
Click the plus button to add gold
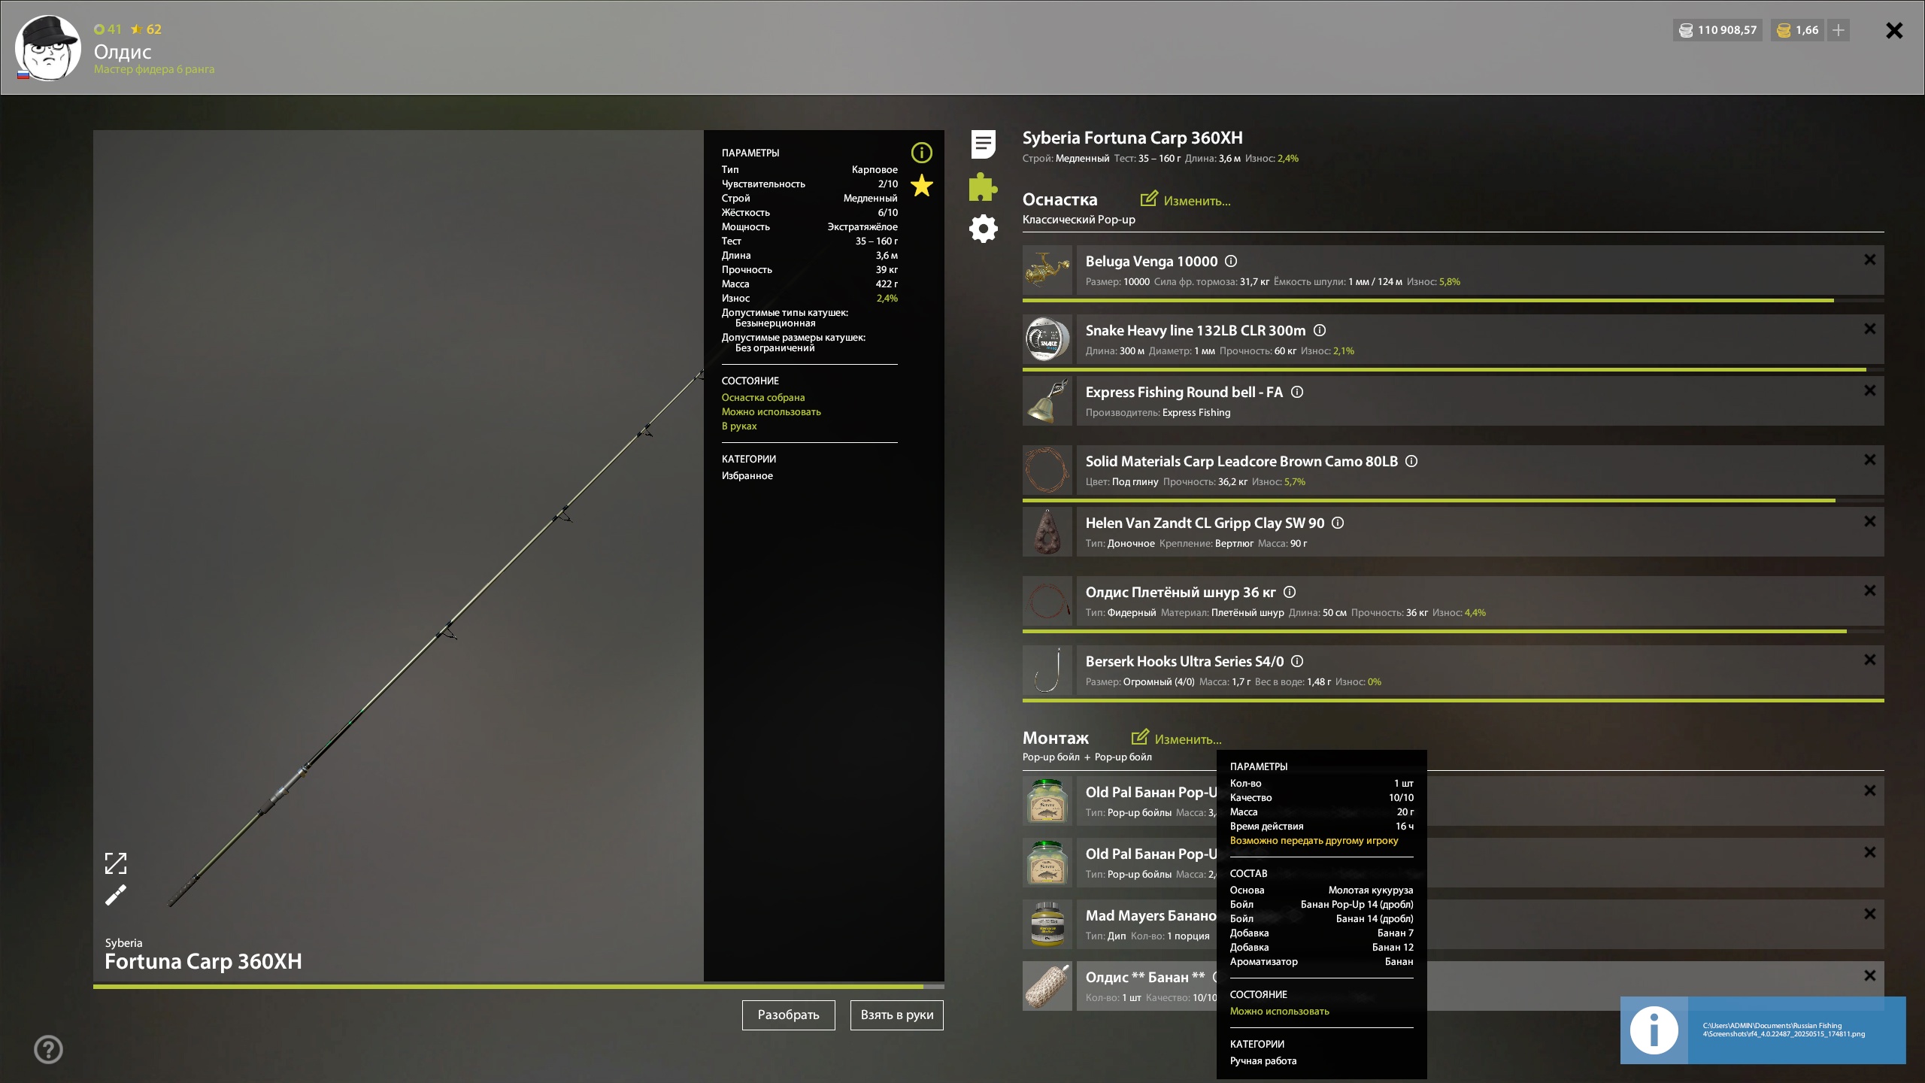tap(1839, 30)
